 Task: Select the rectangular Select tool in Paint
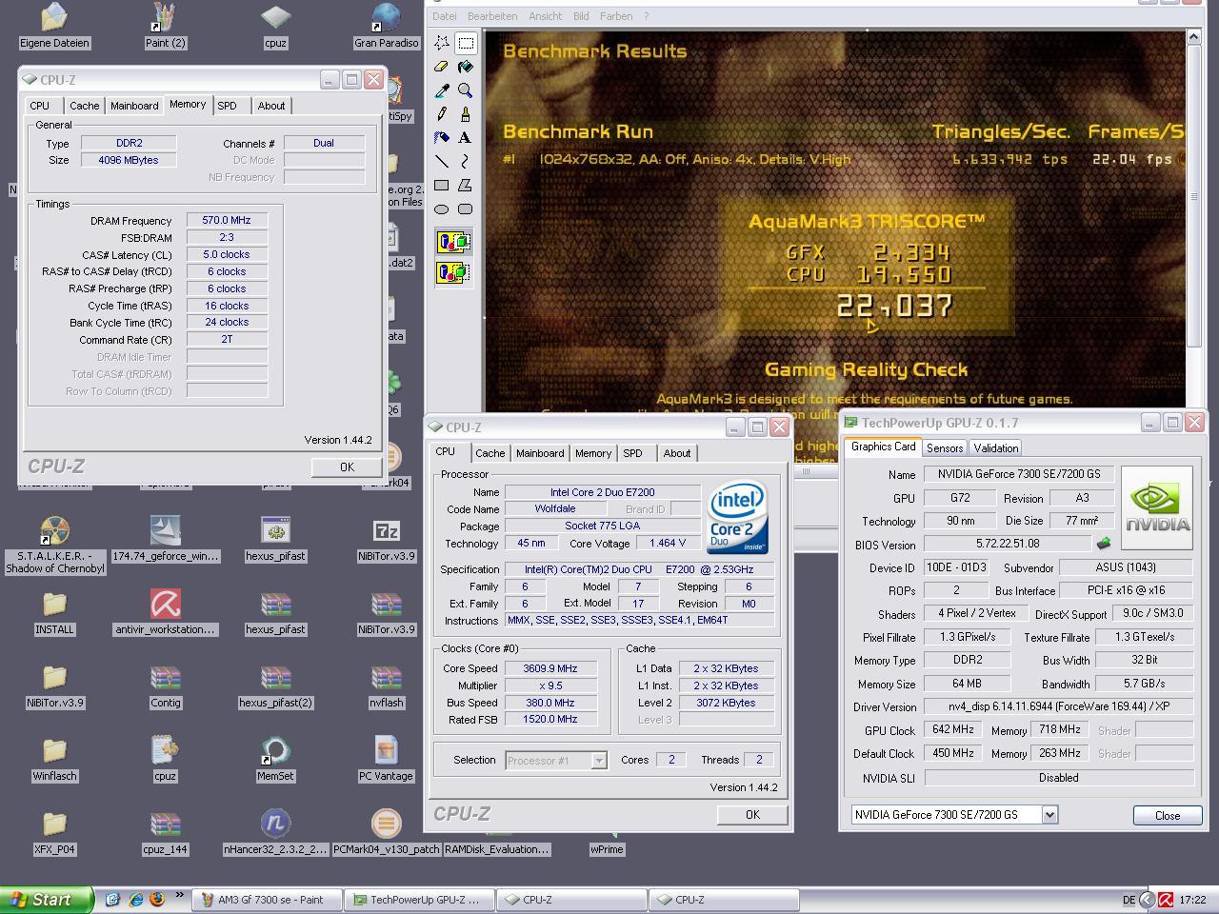[x=466, y=43]
